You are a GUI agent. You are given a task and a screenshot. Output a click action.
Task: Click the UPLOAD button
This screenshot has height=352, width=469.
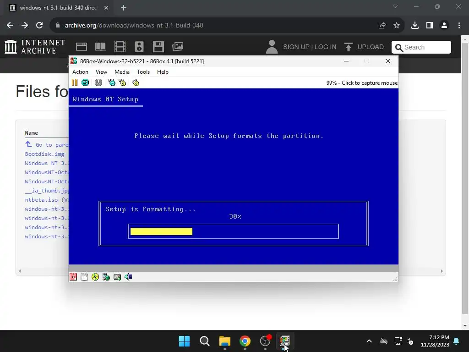point(364,47)
